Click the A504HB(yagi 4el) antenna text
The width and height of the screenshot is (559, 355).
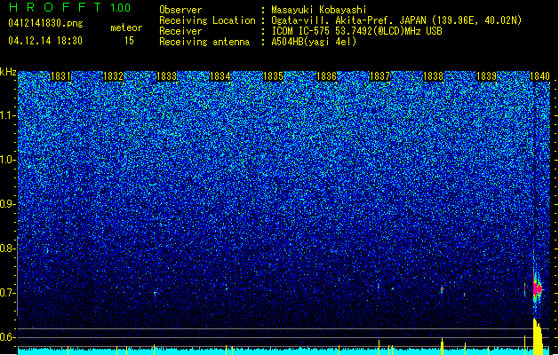click(x=314, y=42)
